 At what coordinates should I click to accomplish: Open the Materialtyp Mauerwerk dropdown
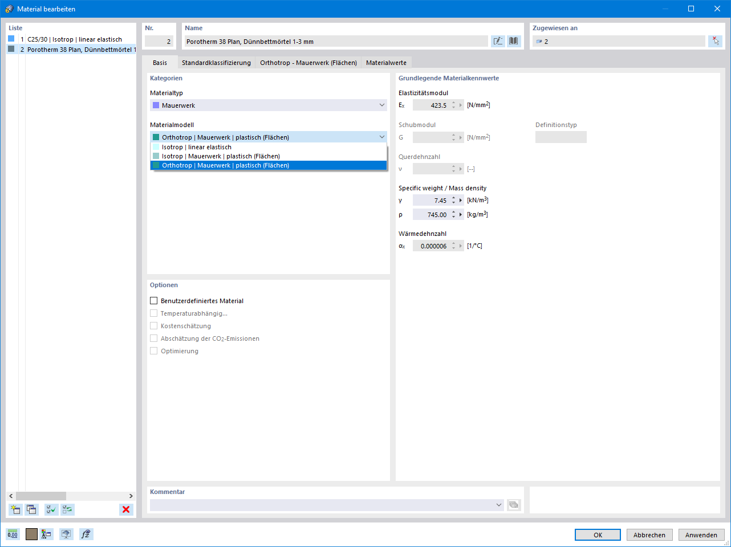tap(269, 105)
